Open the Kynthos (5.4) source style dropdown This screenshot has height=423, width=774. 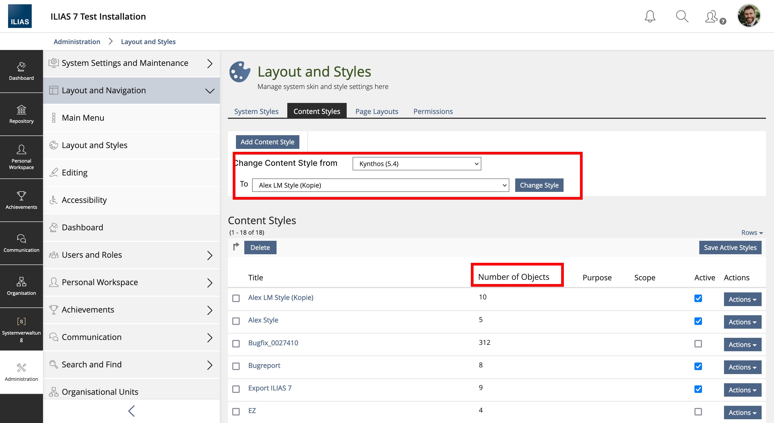pos(417,164)
